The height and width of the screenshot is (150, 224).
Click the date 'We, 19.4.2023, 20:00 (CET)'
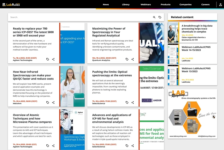pos(104,58)
